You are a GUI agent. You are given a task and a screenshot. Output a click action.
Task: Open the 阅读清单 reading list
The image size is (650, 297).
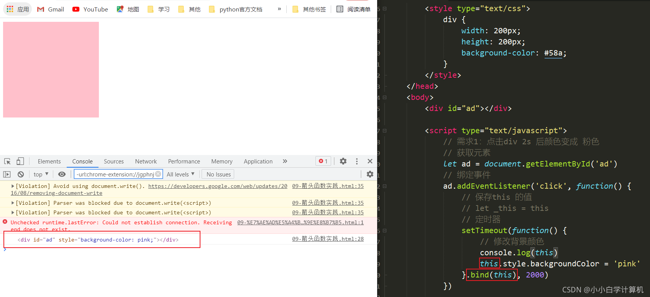coord(353,9)
